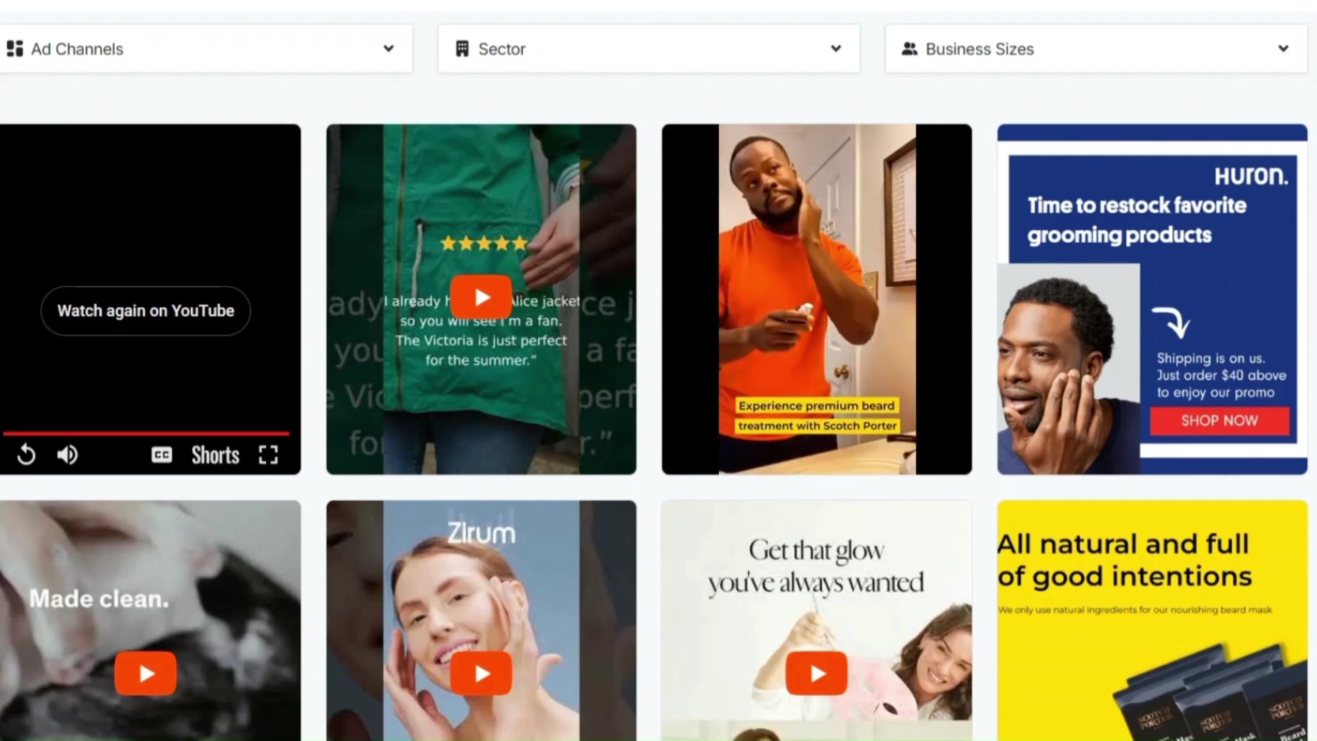
Task: Play the Zirum skincare video
Action: 481,673
